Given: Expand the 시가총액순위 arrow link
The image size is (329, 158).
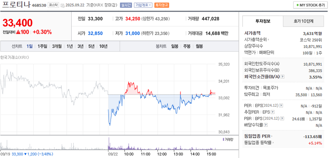Looking at the screenshot, I should click(x=268, y=39).
